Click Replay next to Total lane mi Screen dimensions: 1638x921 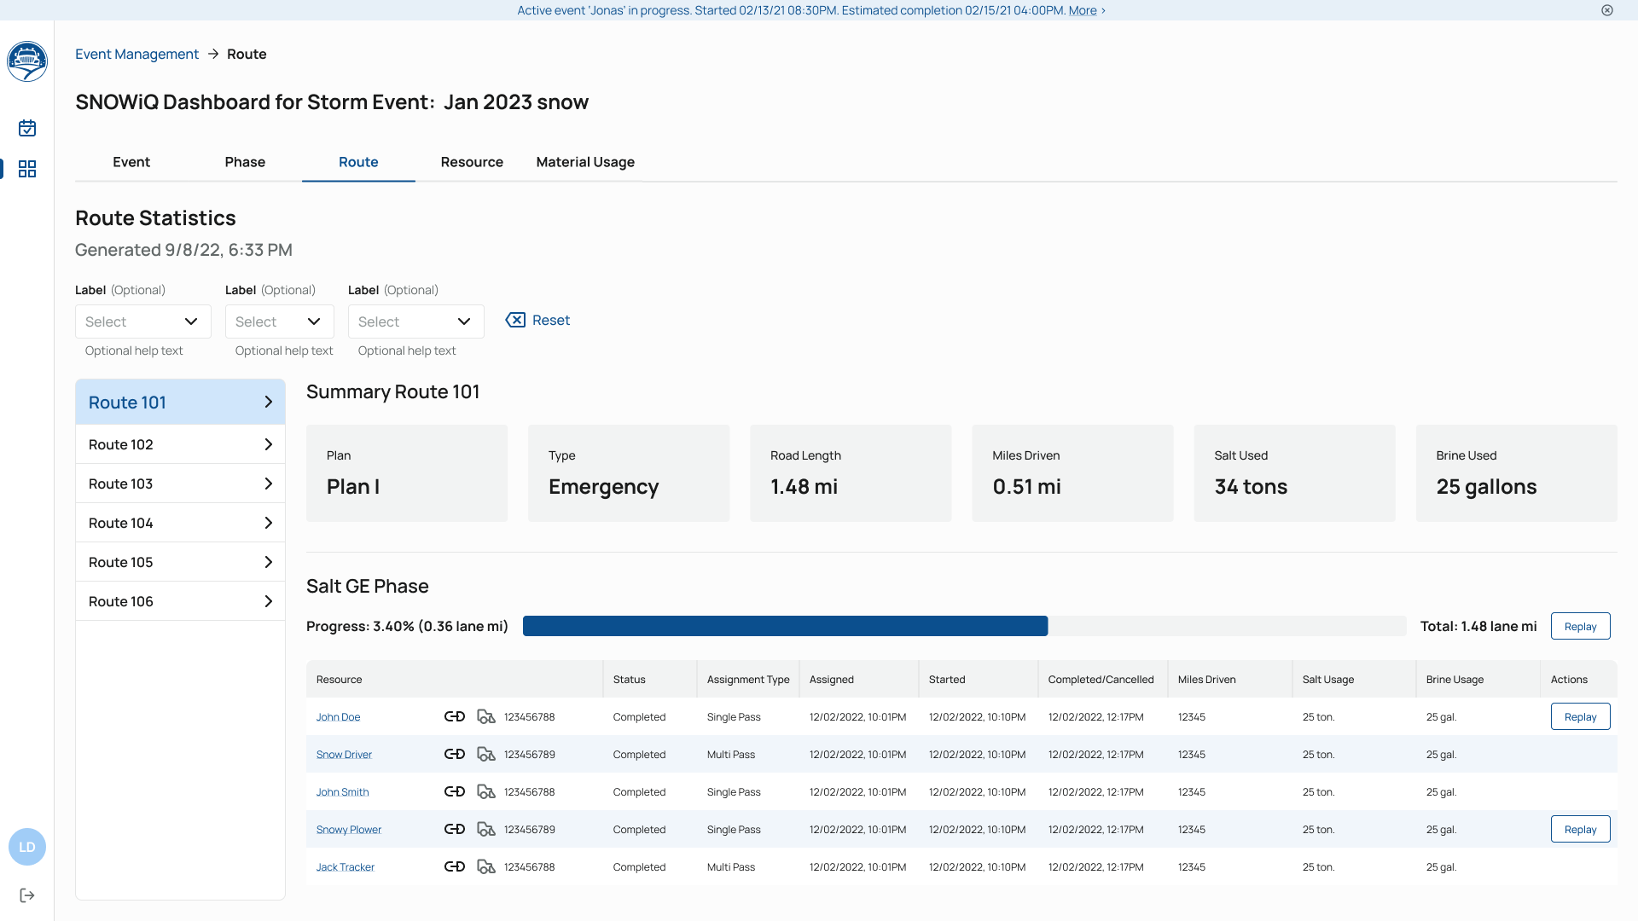tap(1580, 627)
